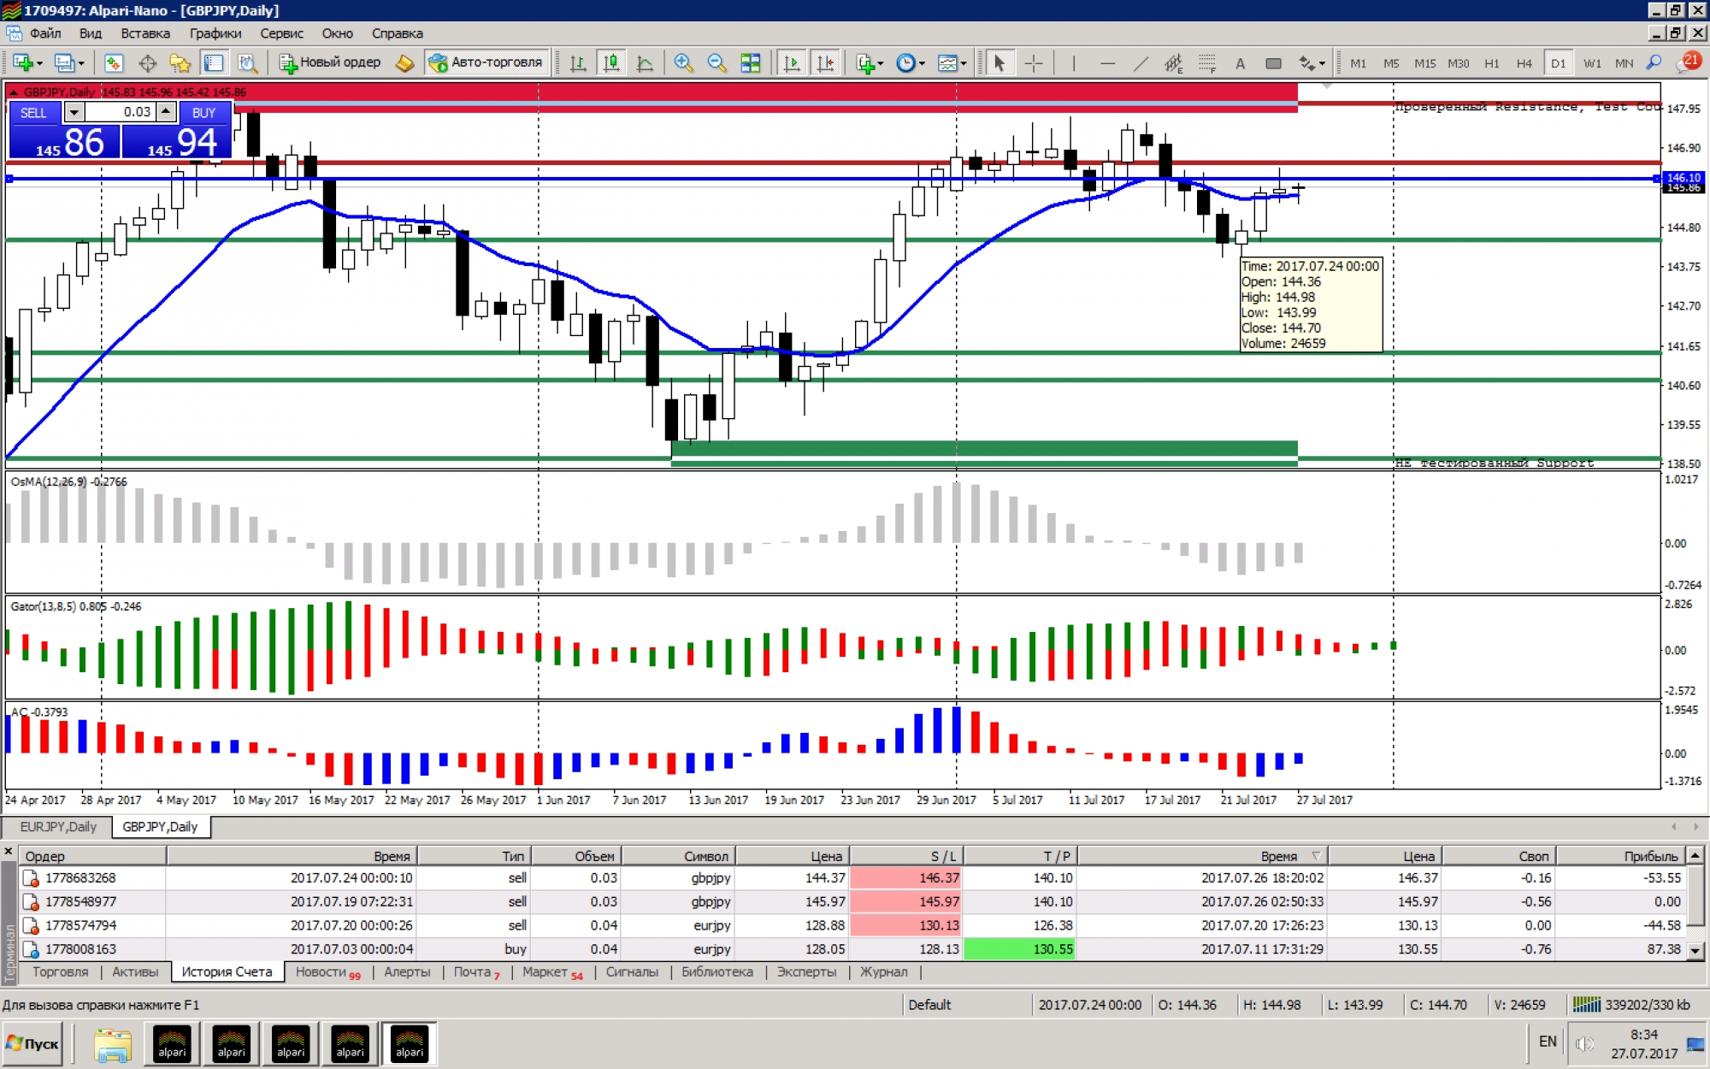This screenshot has width=1710, height=1069.
Task: Switch to the H4 timeframe
Action: [1524, 62]
